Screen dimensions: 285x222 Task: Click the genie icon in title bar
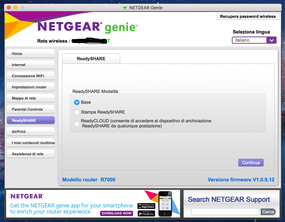(125, 8)
